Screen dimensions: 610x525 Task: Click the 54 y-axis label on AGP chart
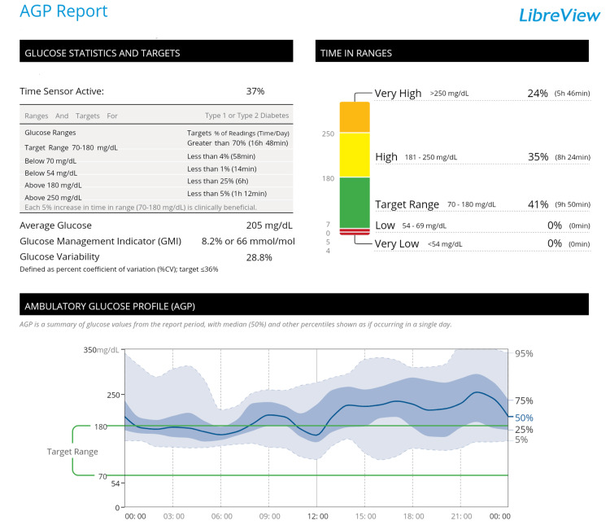tap(115, 483)
